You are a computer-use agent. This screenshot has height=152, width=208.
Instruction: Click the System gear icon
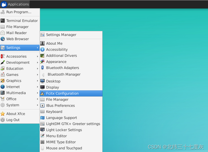pyautogui.click(x=3, y=105)
